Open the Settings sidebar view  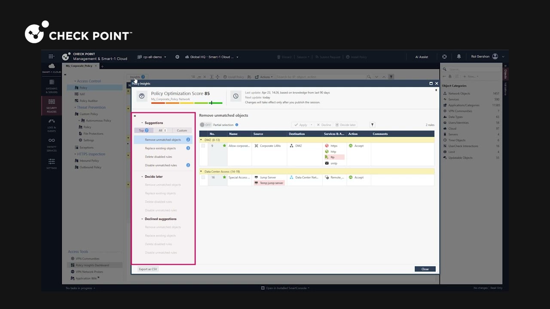pyautogui.click(x=52, y=164)
